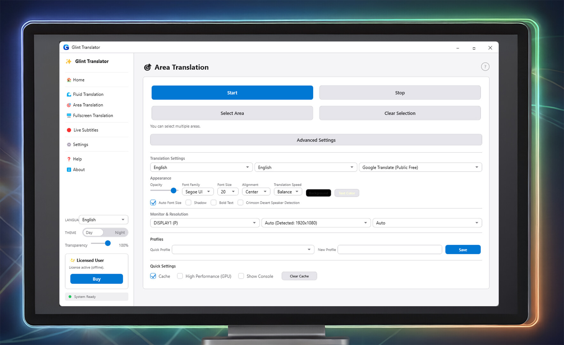The image size is (564, 345).
Task: Click the 100% transparency value
Action: tap(123, 245)
